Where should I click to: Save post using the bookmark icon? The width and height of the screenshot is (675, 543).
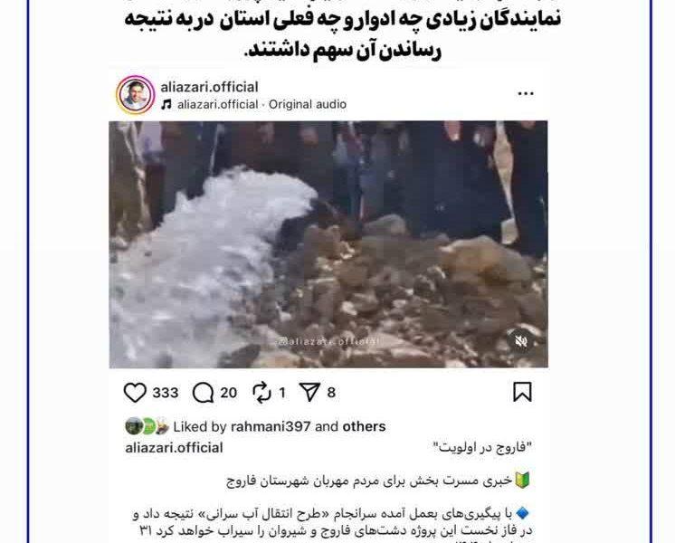click(x=522, y=392)
